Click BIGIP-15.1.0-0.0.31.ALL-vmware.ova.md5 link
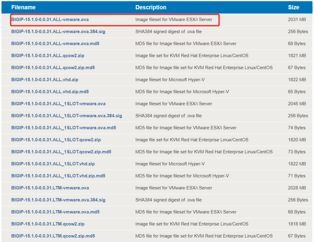Screen dimensions: 314x242 coord(55,44)
